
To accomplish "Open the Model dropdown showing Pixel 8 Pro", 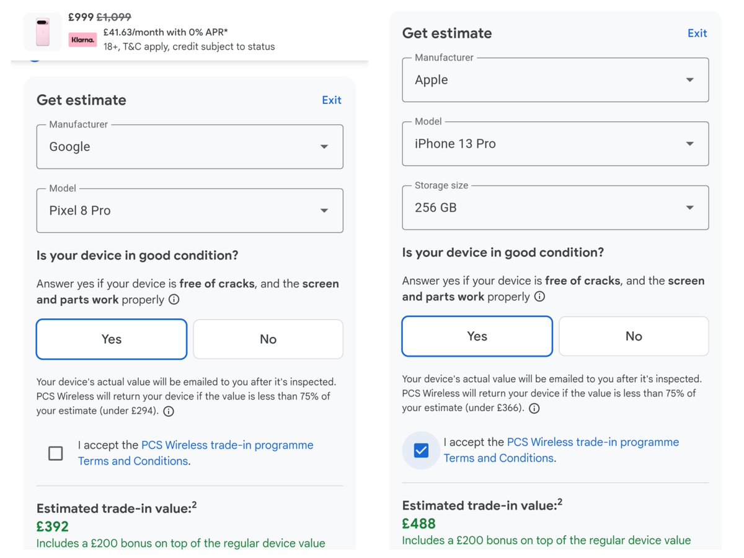I will (190, 211).
